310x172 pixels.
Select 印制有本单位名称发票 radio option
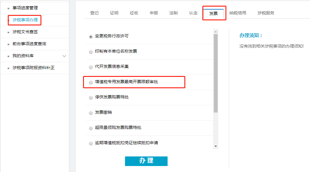91,52
